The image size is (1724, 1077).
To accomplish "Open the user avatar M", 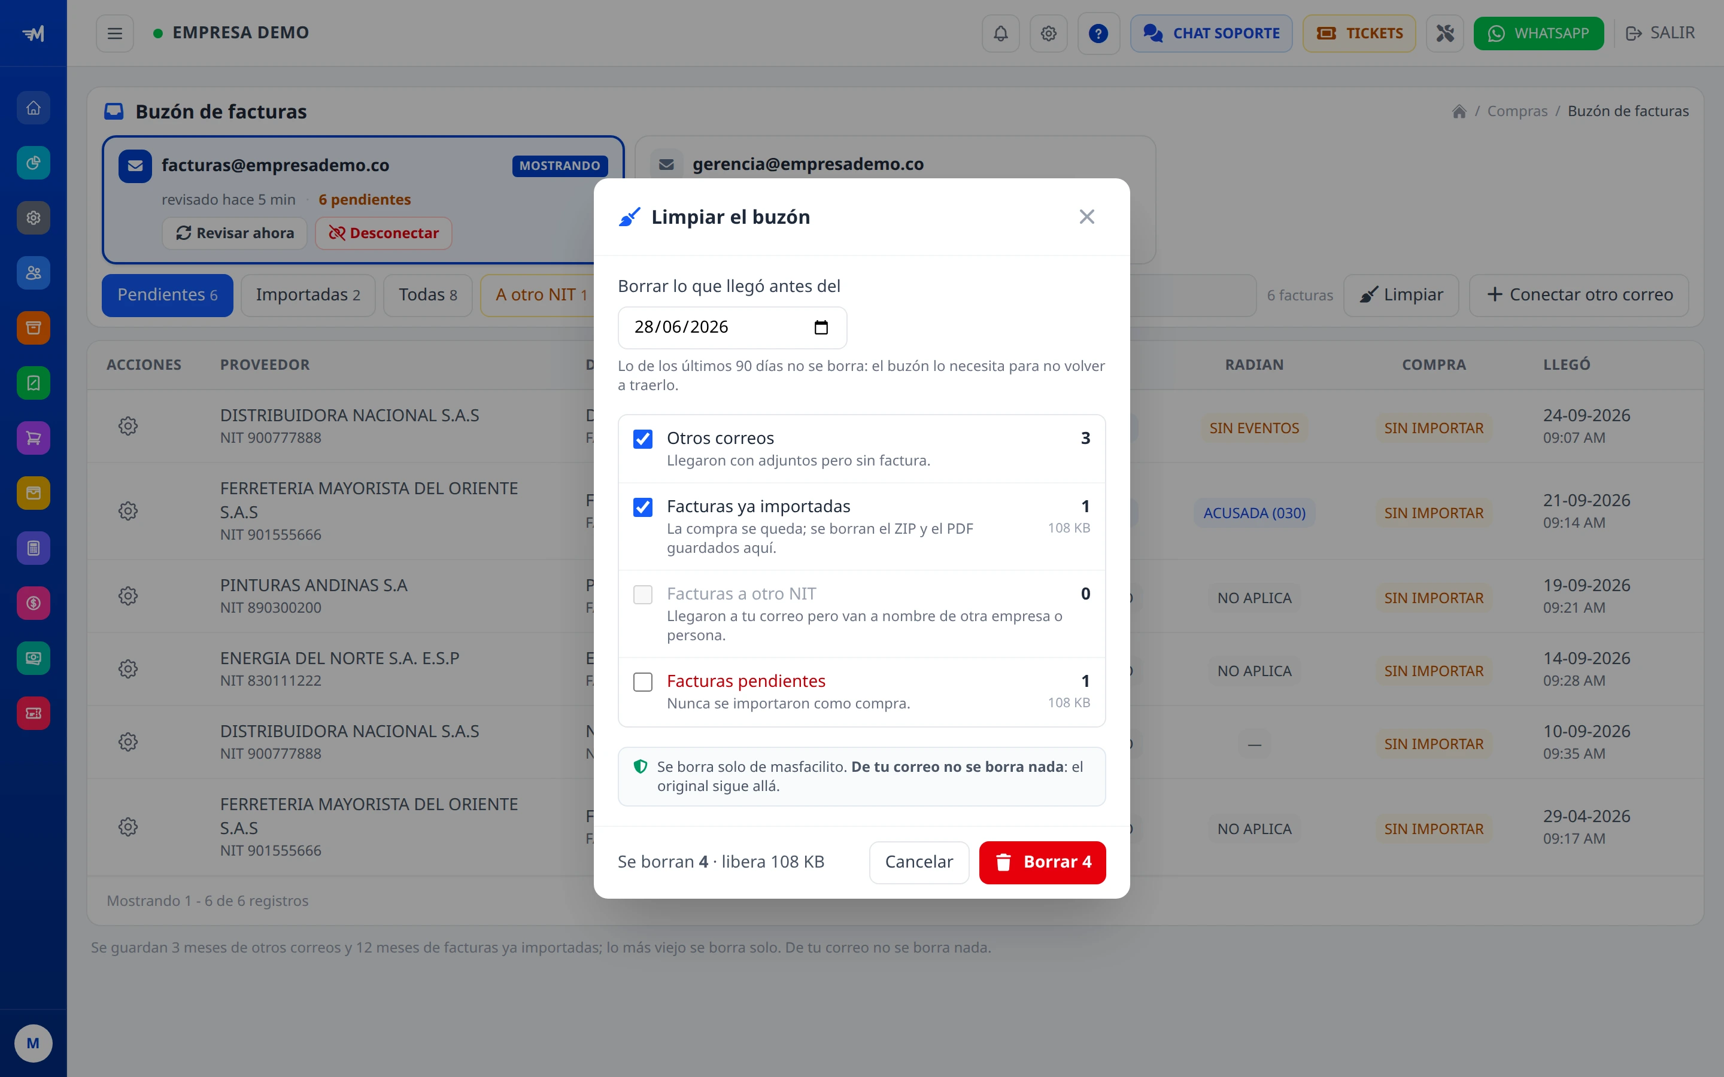I will point(33,1043).
